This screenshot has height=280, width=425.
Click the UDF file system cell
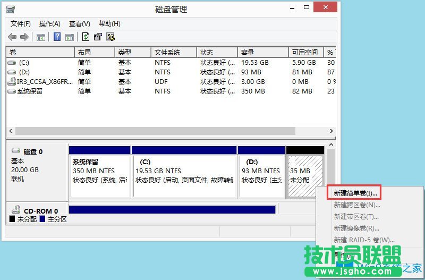161,82
